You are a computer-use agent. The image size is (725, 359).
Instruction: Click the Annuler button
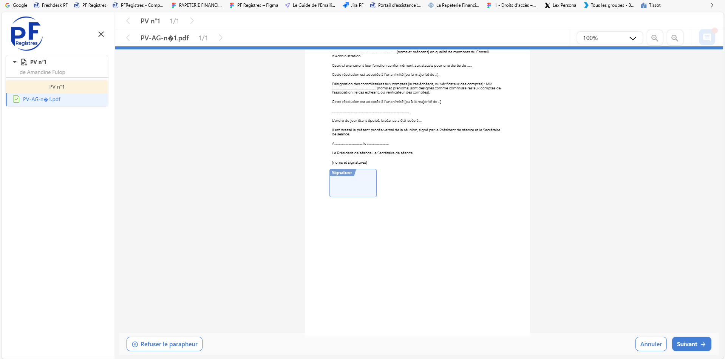(651, 344)
